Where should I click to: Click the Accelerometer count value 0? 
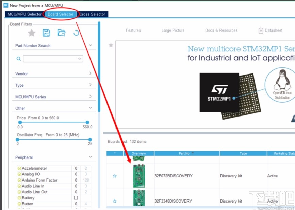click(x=76, y=168)
